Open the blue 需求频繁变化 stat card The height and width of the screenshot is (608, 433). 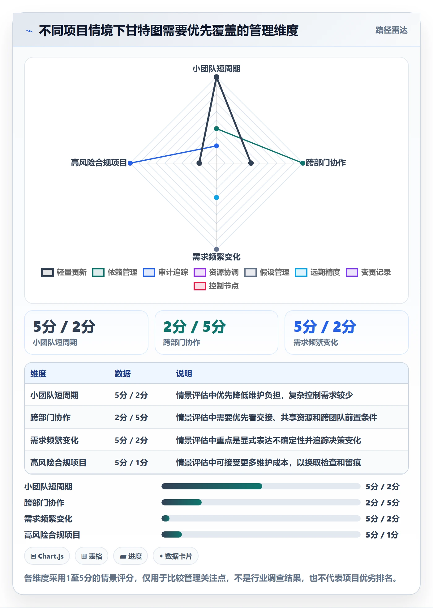(x=347, y=332)
